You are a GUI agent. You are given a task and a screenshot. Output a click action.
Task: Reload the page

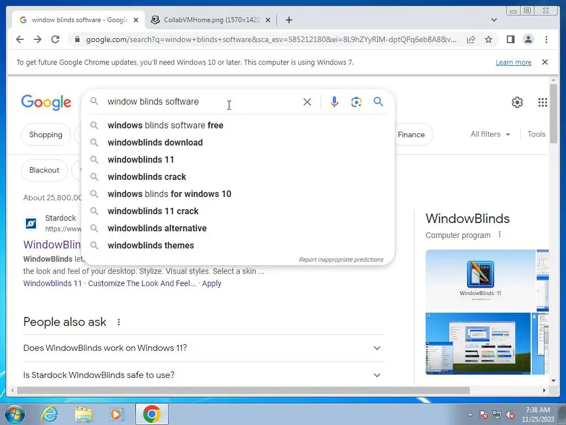(55, 39)
